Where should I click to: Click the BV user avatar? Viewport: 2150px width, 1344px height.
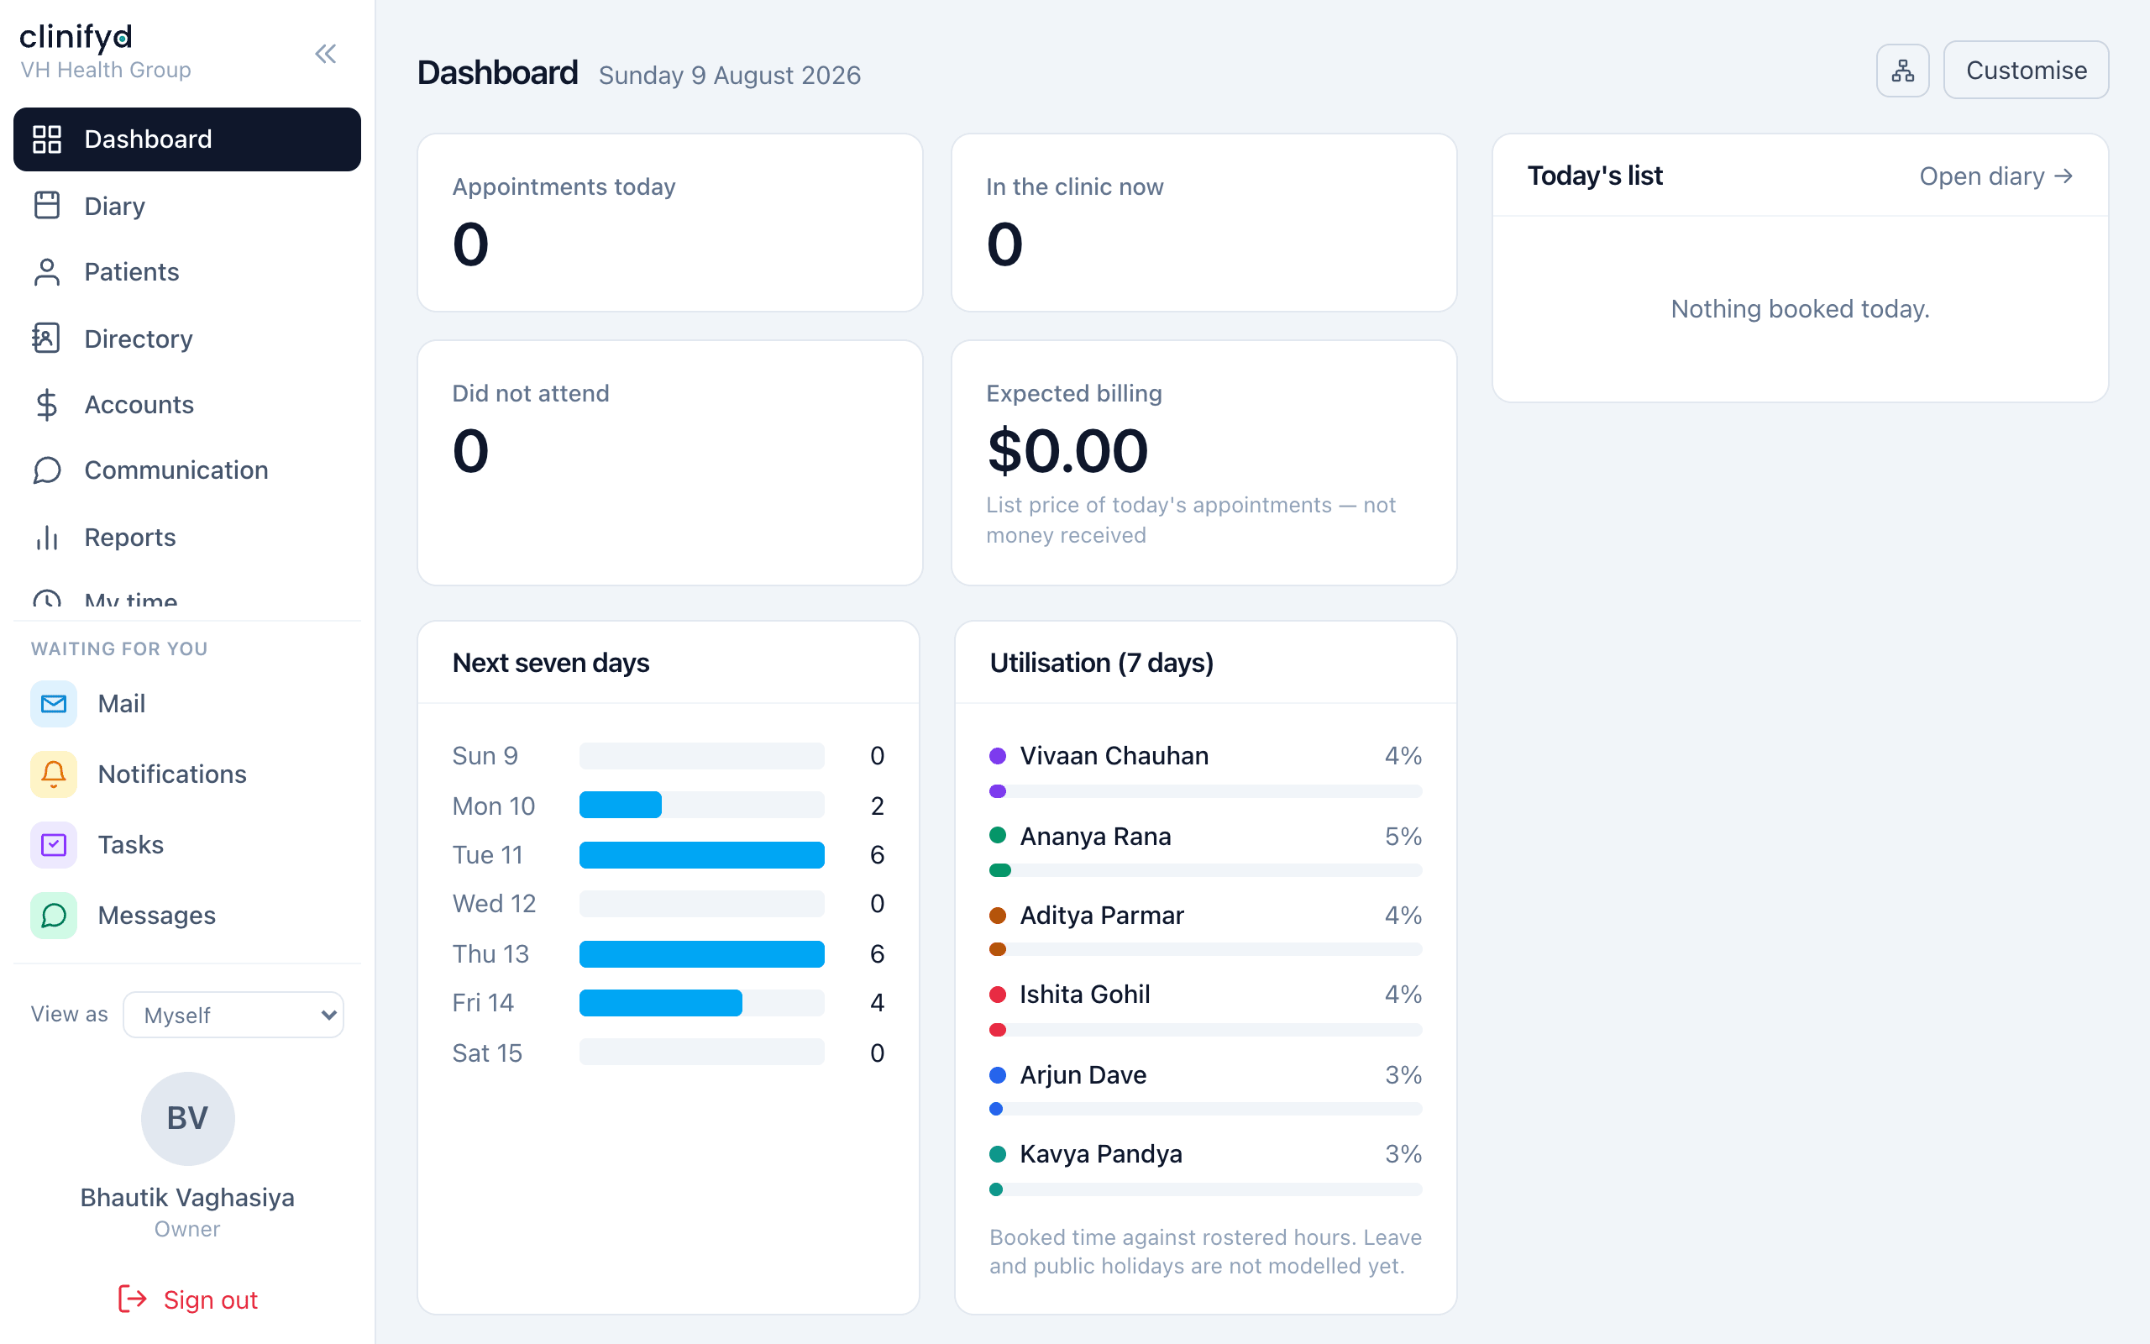187,1118
